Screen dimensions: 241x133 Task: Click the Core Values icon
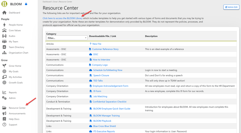[x=4, y=30]
